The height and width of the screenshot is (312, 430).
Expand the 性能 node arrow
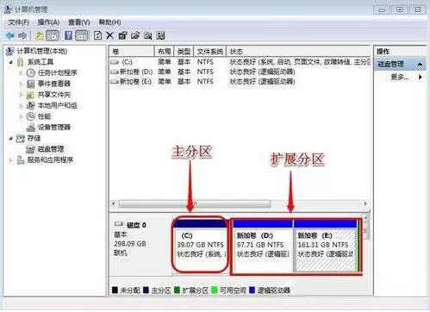(x=21, y=116)
